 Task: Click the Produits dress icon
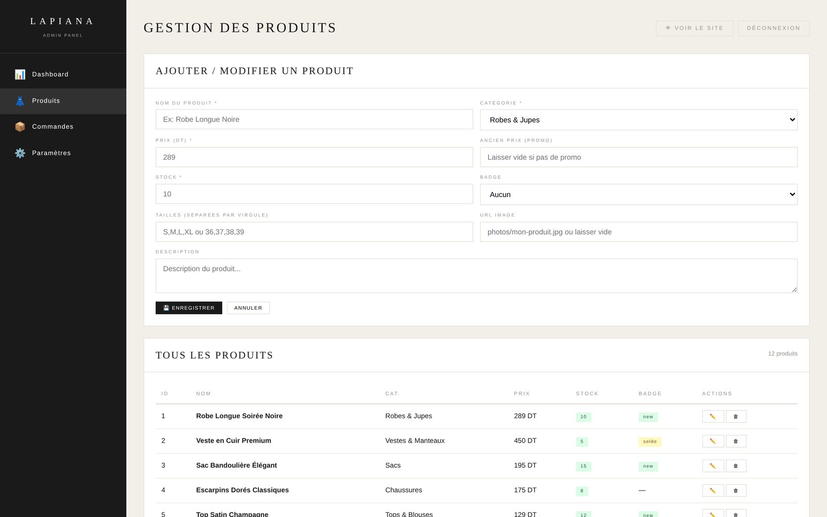20,101
